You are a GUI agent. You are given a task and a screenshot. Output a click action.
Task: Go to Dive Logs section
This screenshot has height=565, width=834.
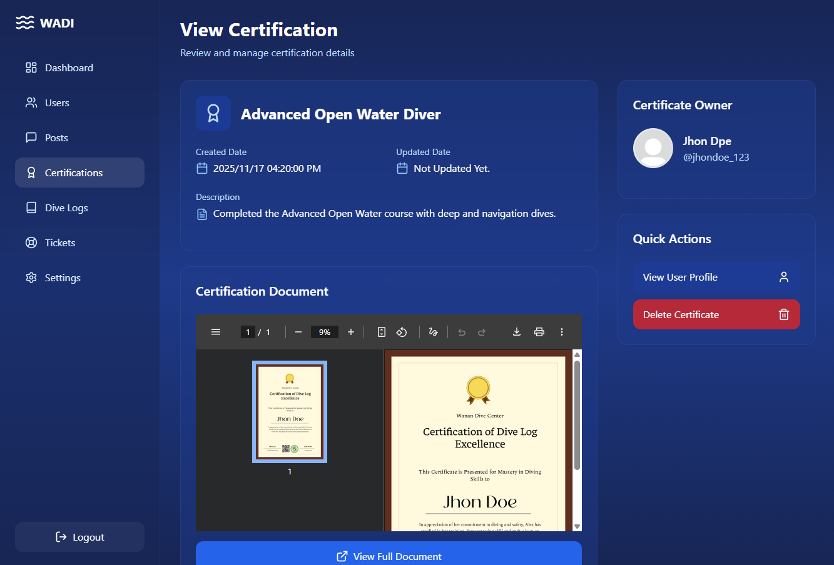(66, 207)
